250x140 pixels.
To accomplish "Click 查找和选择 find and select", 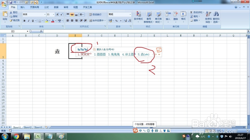I will click(x=216, y=17).
